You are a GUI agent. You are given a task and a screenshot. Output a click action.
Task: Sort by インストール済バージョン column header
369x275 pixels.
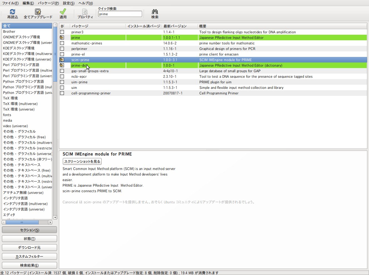[x=144, y=26]
